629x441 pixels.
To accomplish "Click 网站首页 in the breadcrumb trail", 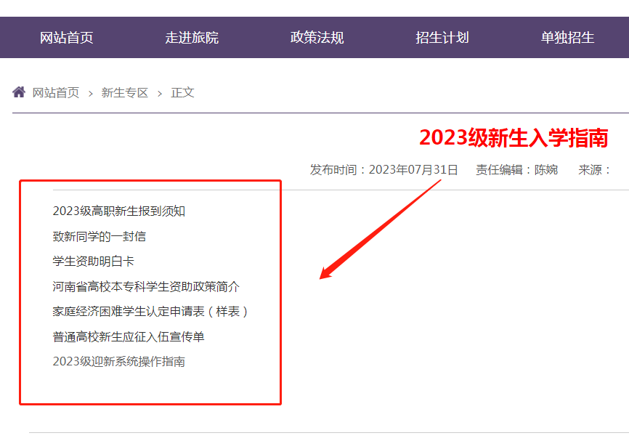I will (x=54, y=92).
